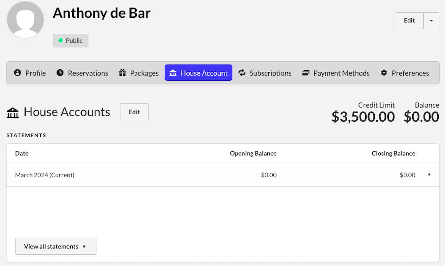445x266 pixels.
Task: Click the bank icon beside House Accounts heading
Action: pyautogui.click(x=13, y=112)
